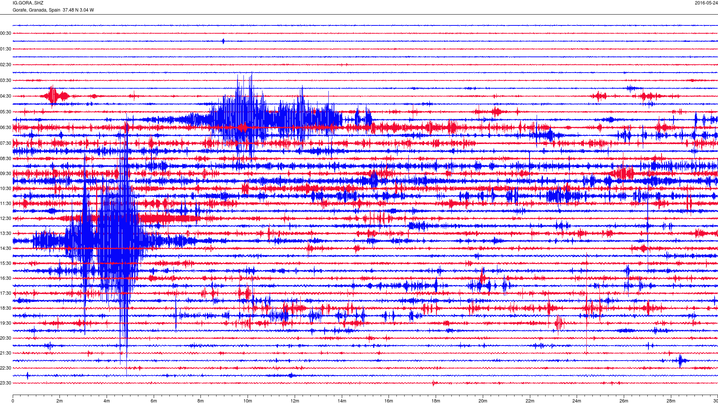Click the 11:30 time label
Screen dimensions: 718x404
(6, 203)
